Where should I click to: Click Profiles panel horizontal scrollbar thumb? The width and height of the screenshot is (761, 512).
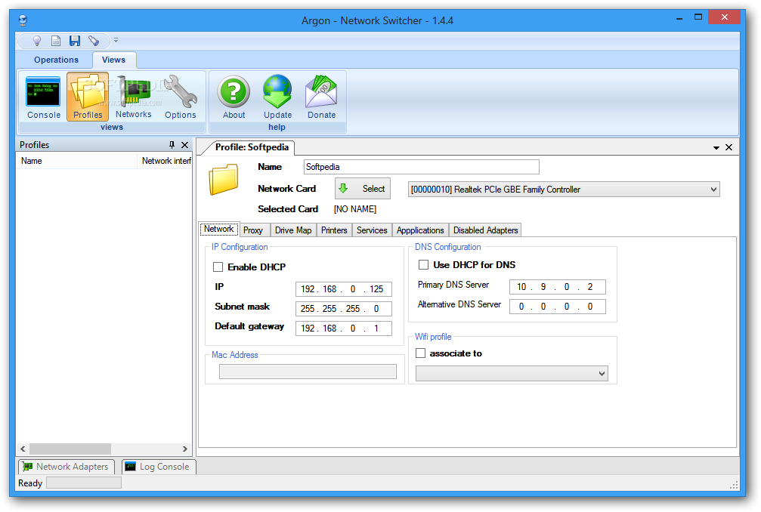click(x=70, y=449)
